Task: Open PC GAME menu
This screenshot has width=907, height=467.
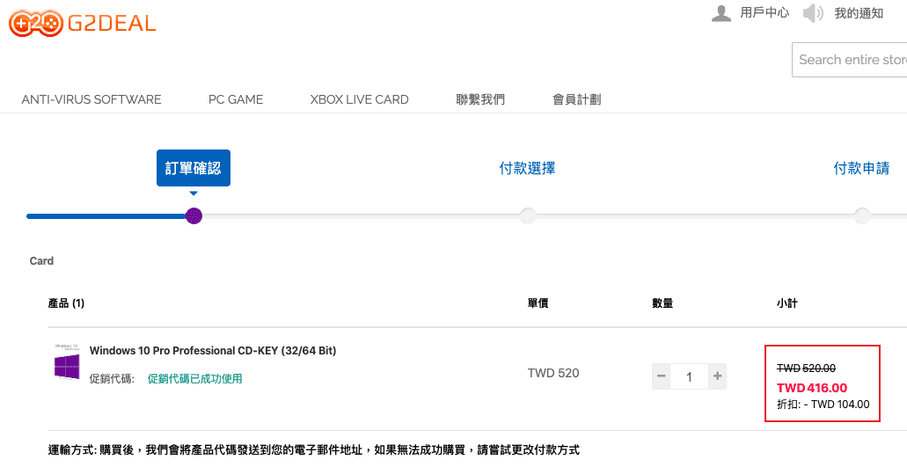Action: (236, 99)
